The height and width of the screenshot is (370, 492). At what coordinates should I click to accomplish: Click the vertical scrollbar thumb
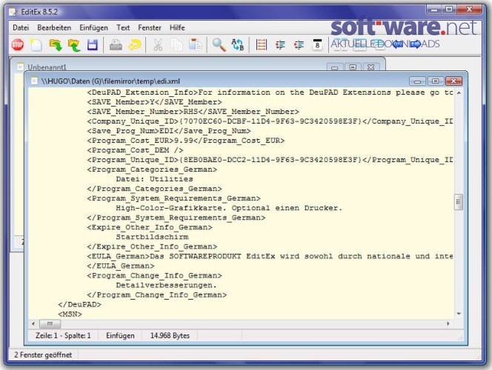coord(459,202)
